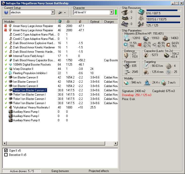Viewport: 185px width, 174px height.
Task: Open the ship fitting actions icon menu
Action: tap(62, 12)
